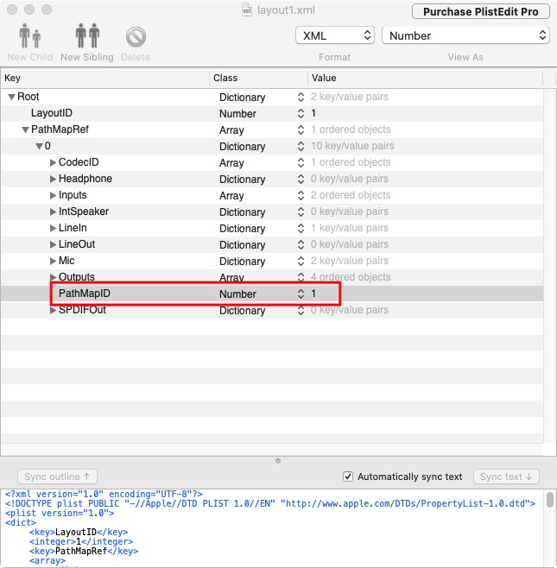This screenshot has width=557, height=568.
Task: Change class stepper for SPDIFOut row
Action: 301,311
